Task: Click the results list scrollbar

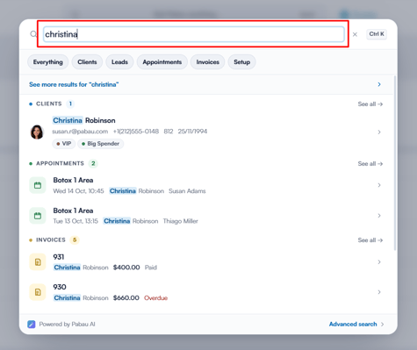Action: pyautogui.click(x=395, y=163)
